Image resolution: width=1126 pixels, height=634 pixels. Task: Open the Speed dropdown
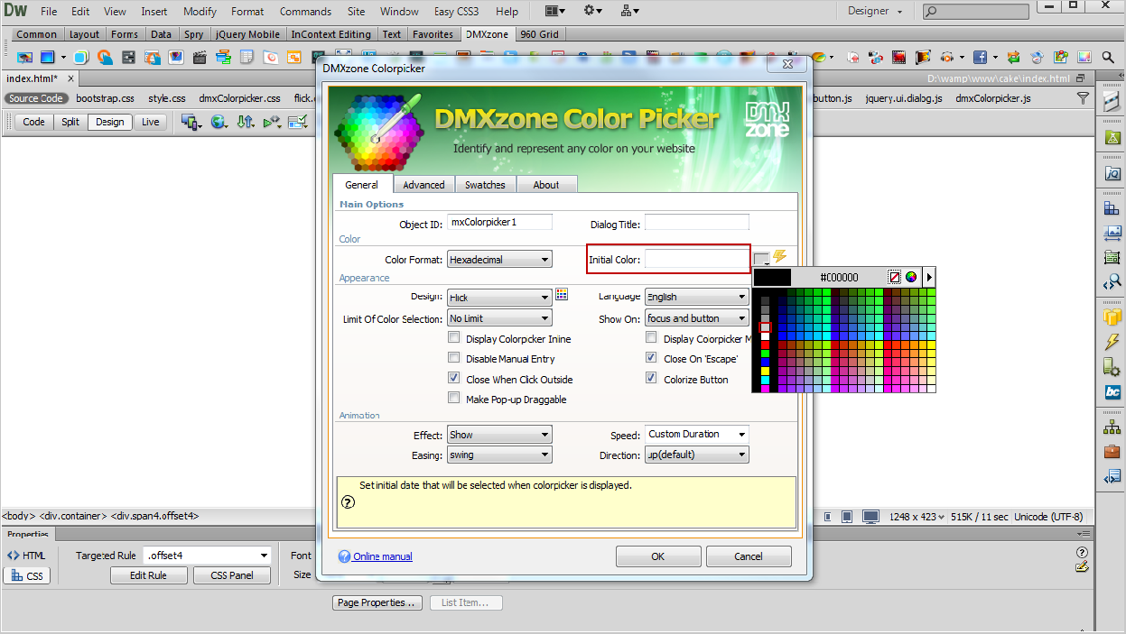point(696,435)
